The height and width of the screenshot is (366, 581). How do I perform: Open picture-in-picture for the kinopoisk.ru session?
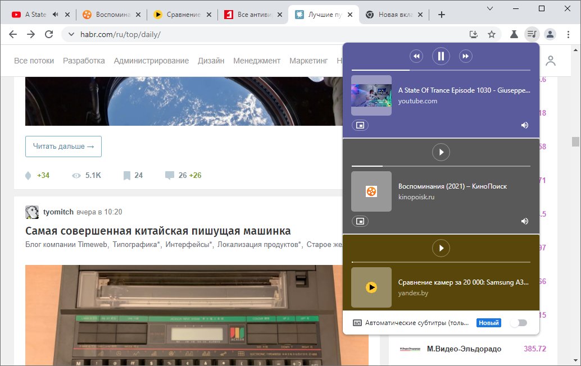[360, 221]
